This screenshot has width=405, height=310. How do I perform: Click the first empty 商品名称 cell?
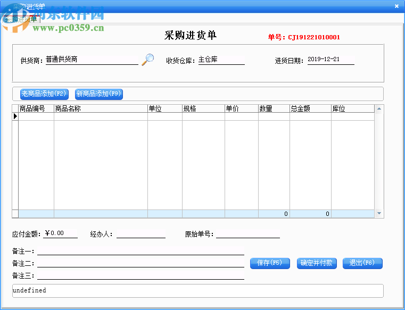(101, 116)
